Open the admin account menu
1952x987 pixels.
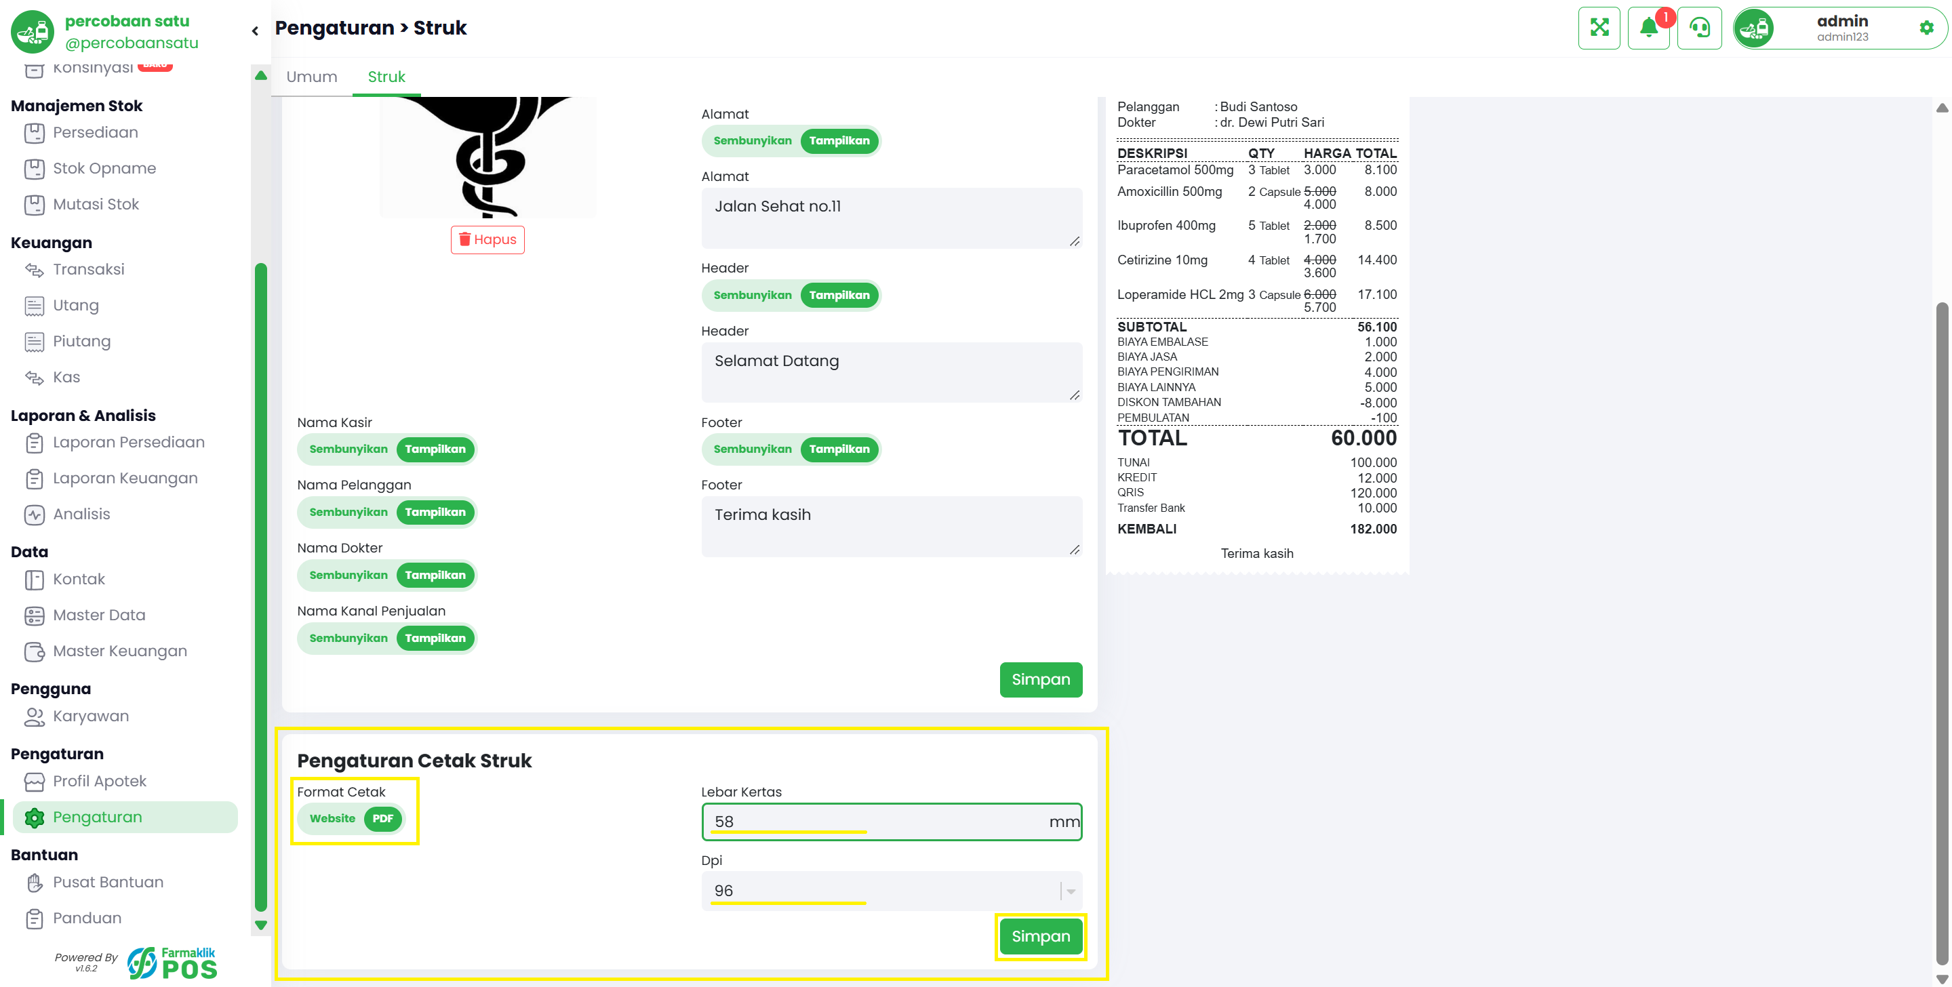[1841, 28]
